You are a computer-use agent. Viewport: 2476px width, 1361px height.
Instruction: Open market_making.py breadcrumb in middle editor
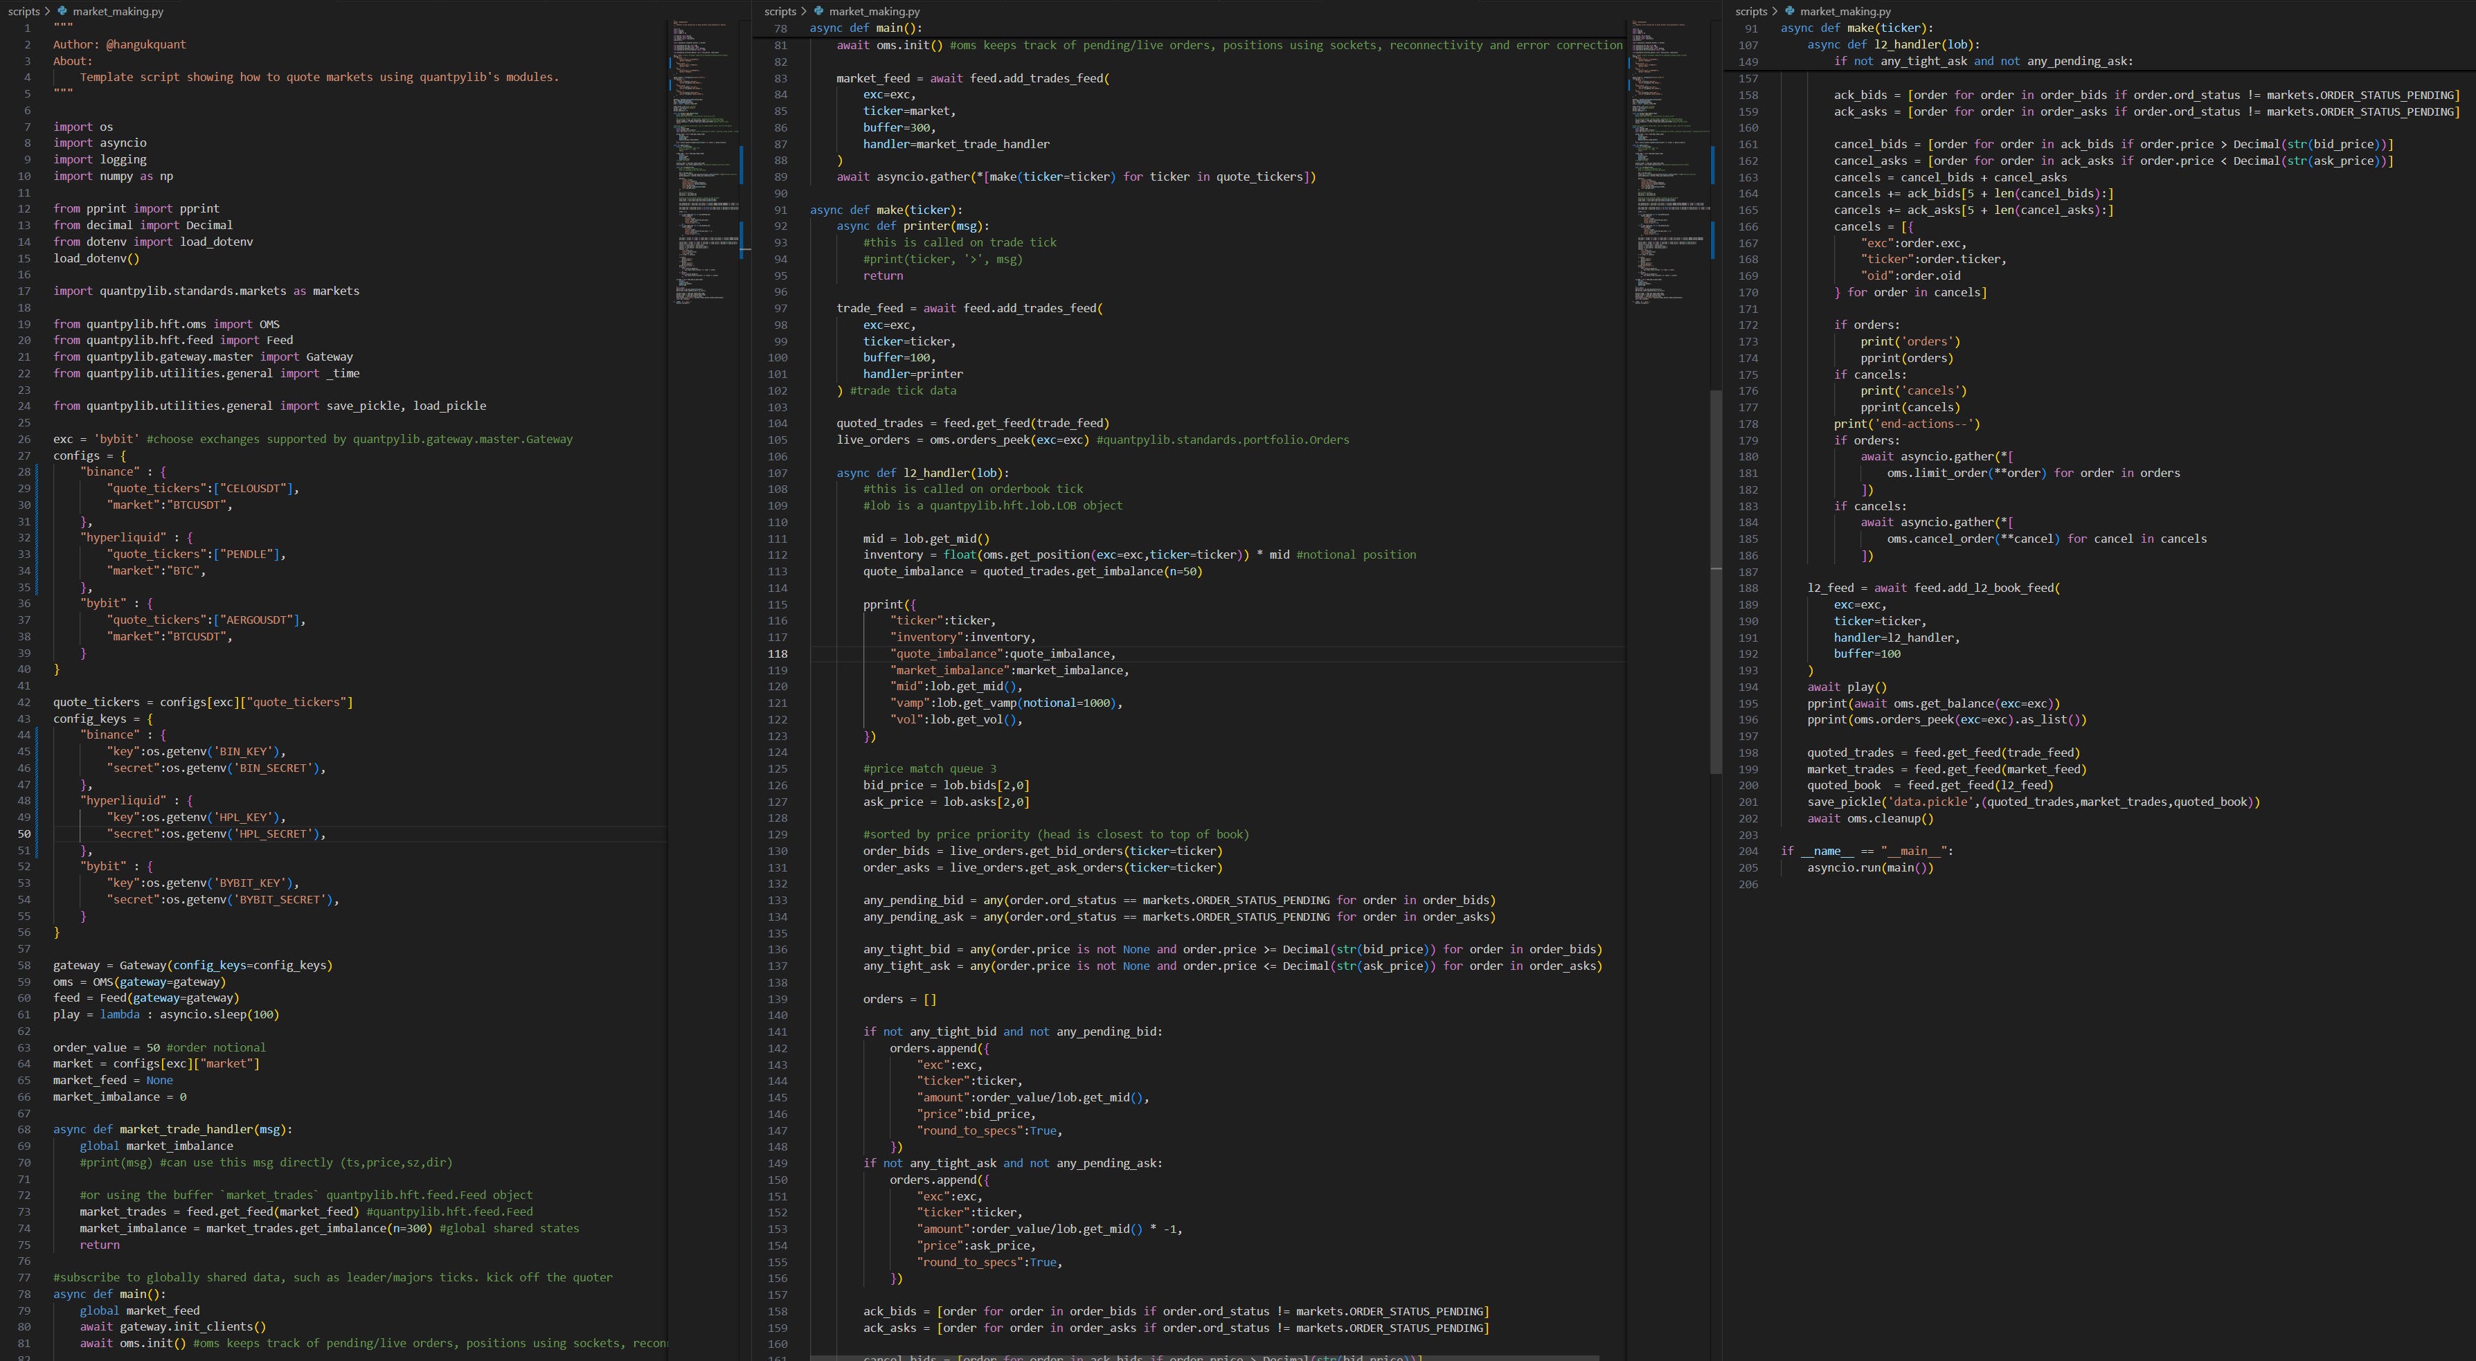click(x=874, y=12)
